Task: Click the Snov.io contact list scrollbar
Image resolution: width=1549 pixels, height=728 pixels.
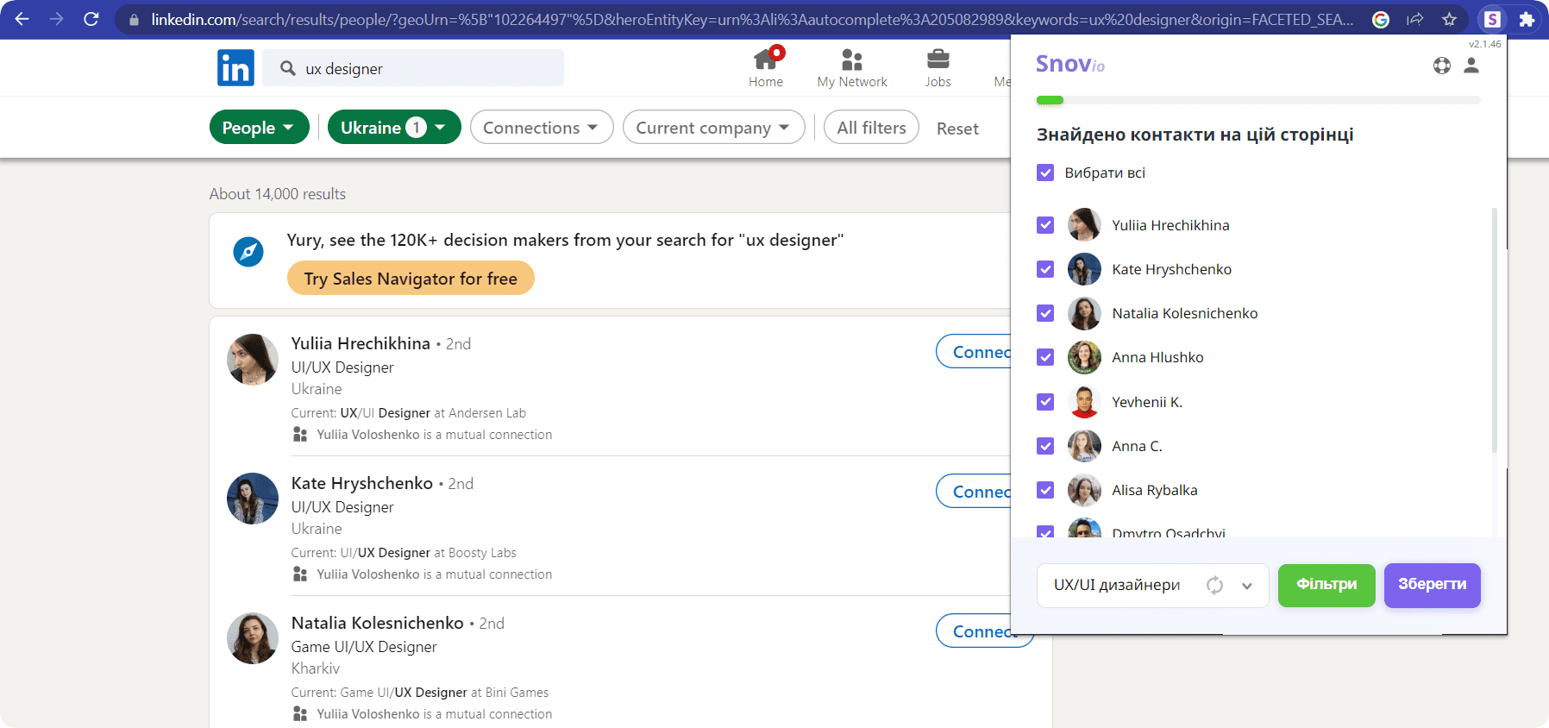Action: [1495, 330]
